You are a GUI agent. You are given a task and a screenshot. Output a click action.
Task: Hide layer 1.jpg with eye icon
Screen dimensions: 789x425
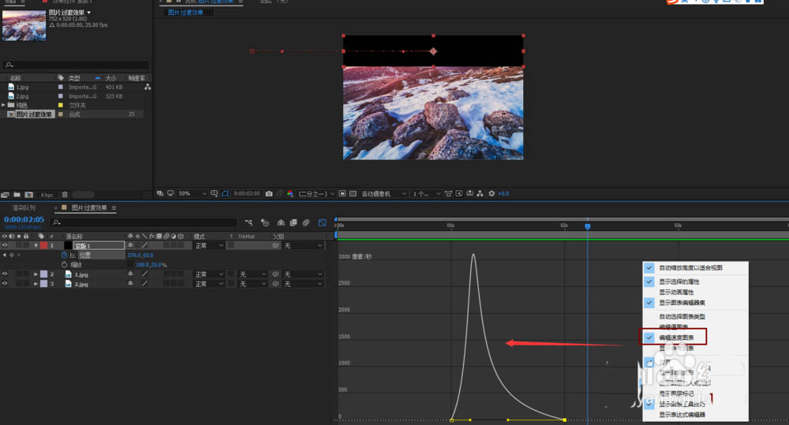tap(5, 274)
